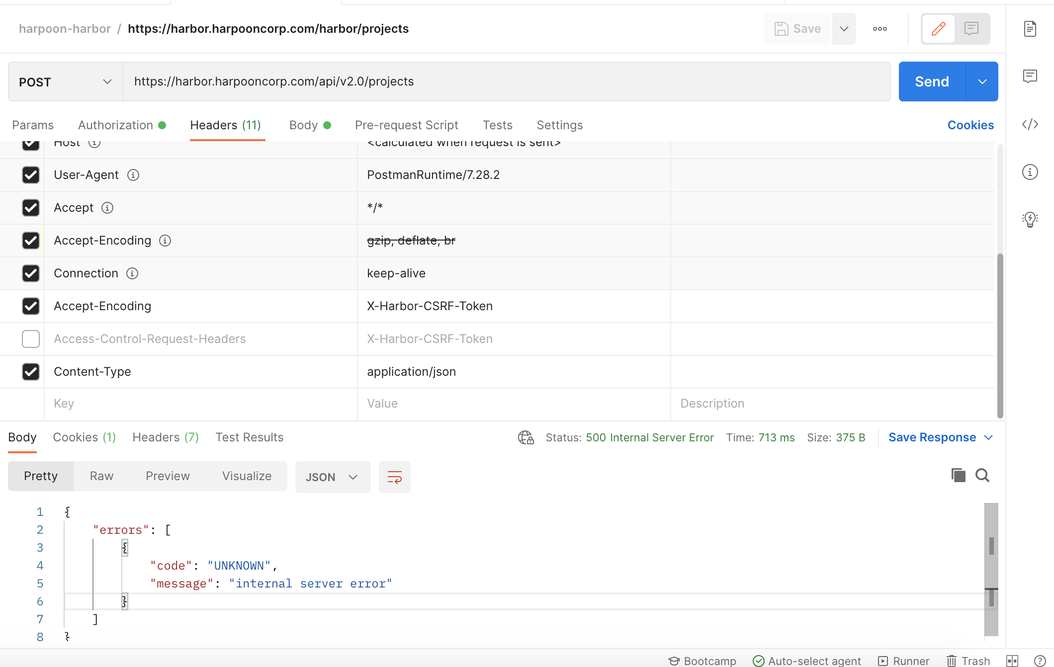This screenshot has width=1054, height=667.
Task: Click the request info icon in sidebar
Action: point(1030,172)
